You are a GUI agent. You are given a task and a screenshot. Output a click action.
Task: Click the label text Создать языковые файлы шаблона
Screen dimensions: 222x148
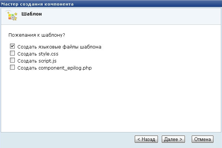click(x=59, y=47)
